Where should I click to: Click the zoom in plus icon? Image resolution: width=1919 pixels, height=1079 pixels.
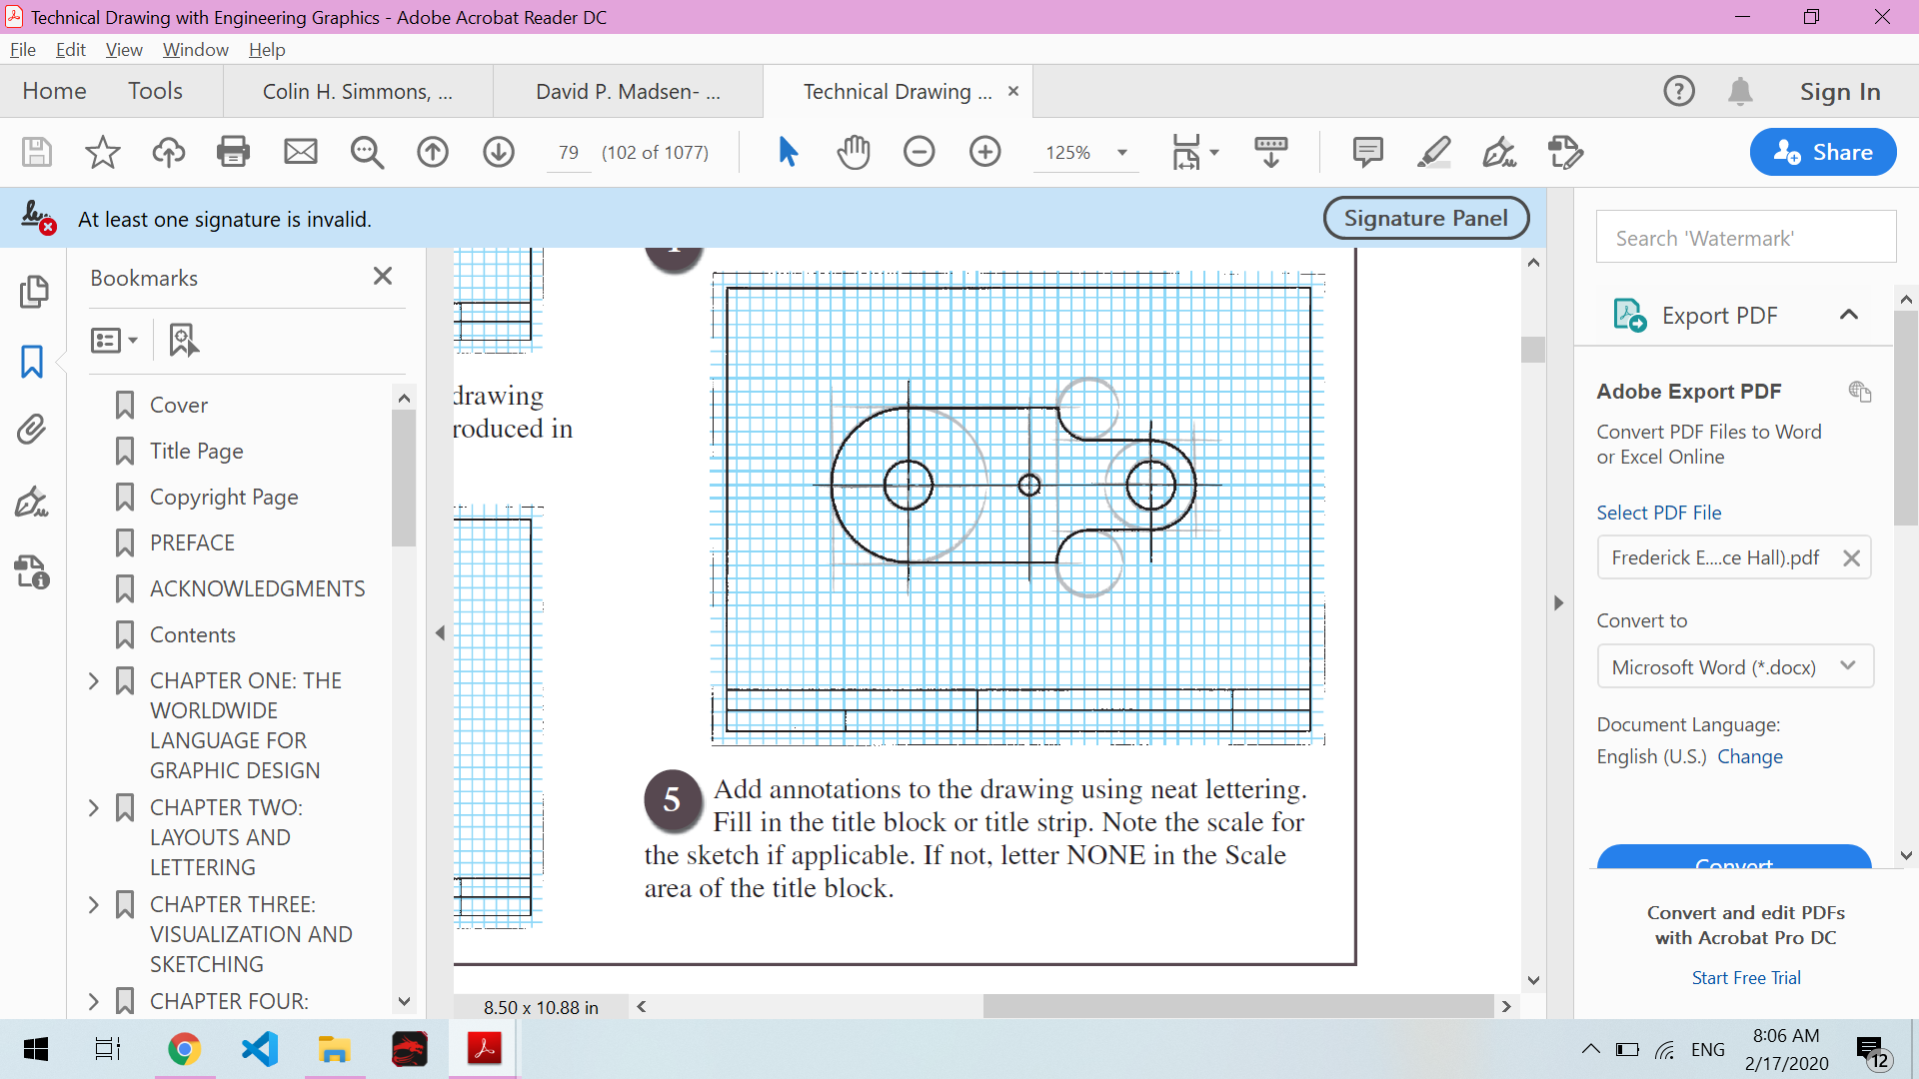984,152
